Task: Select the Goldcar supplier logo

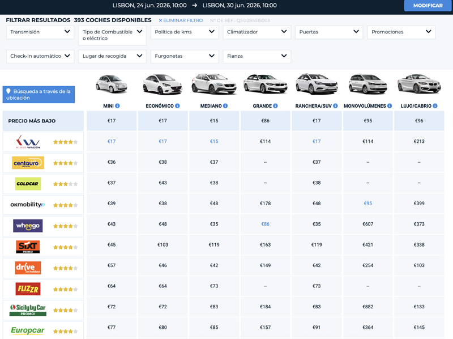Action: [28, 184]
